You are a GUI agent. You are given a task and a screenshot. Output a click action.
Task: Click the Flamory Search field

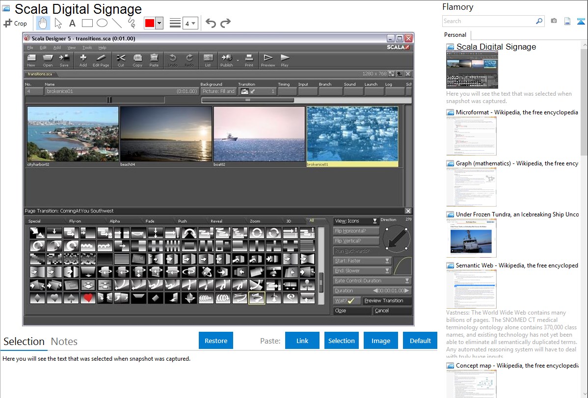(x=489, y=21)
